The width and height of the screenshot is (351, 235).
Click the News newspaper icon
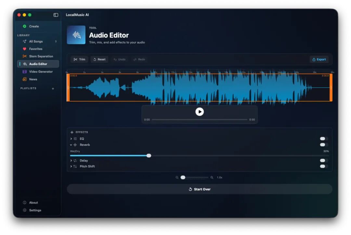(x=25, y=79)
